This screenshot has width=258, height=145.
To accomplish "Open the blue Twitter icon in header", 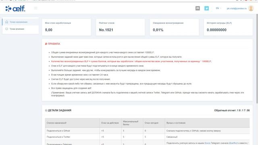I will click(x=206, y=8).
